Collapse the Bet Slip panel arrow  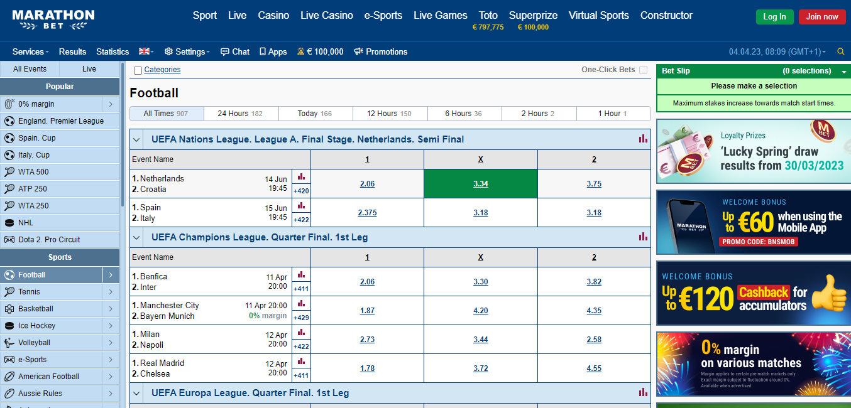[x=844, y=72]
